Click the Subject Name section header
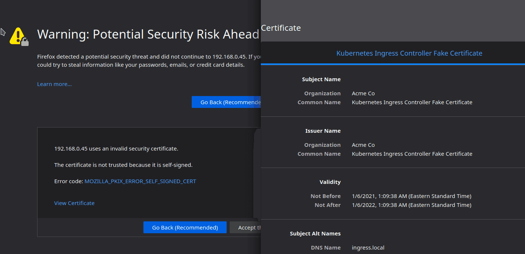The height and width of the screenshot is (254, 525). coord(321,79)
